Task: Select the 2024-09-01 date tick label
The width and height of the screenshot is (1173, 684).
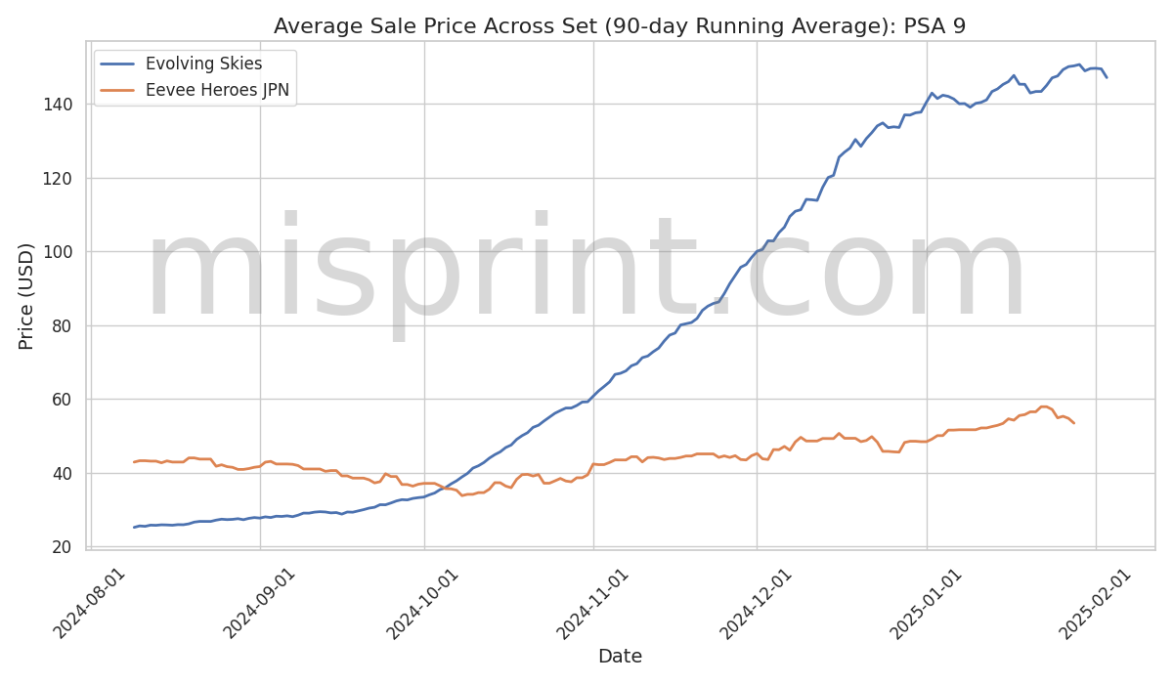Action: click(x=260, y=603)
